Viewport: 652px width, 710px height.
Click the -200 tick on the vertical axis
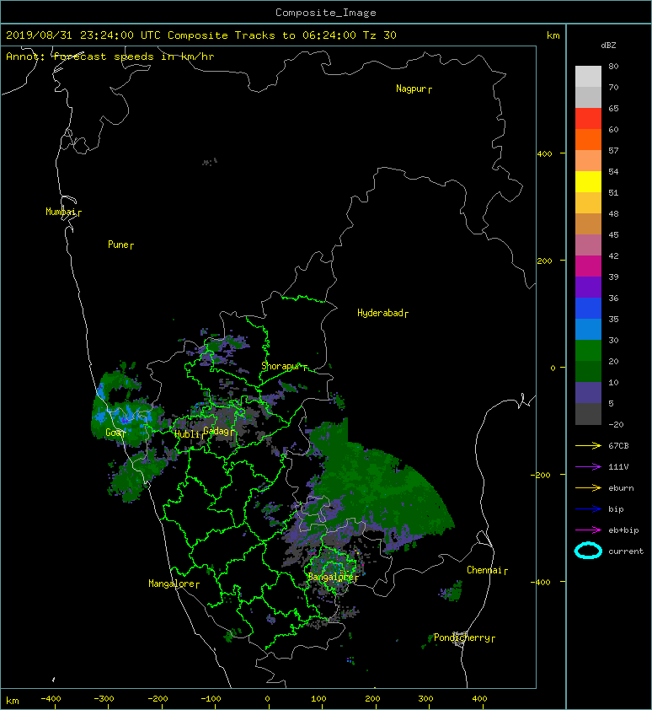point(542,475)
